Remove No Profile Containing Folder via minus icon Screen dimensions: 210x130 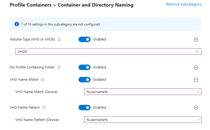point(196,67)
